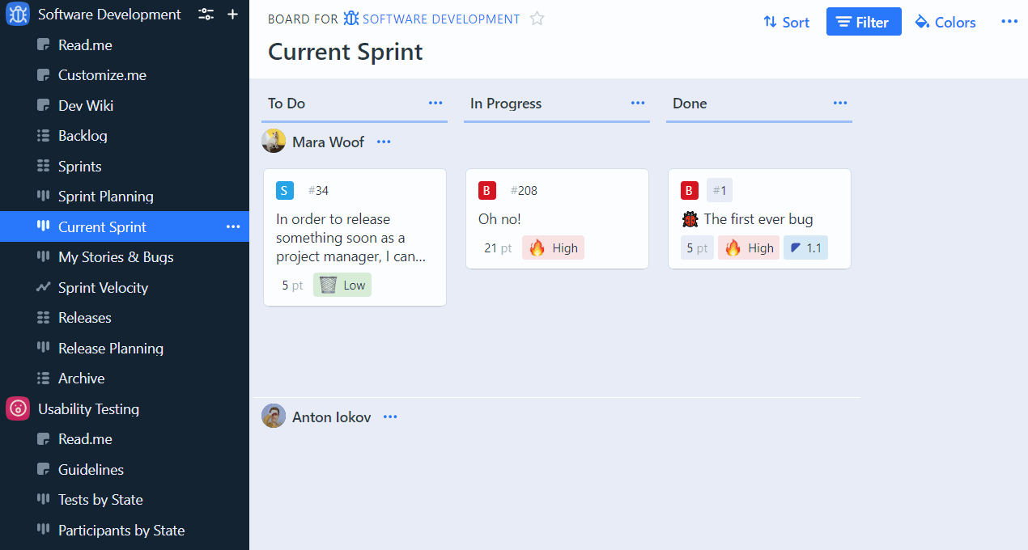Open Done column options menu
The image size is (1028, 550).
[840, 103]
